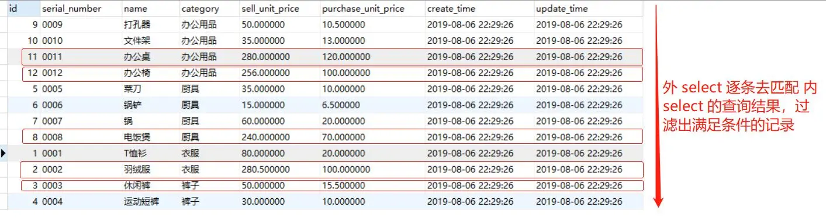Click the category cell in the T恤衫 row

click(191, 153)
